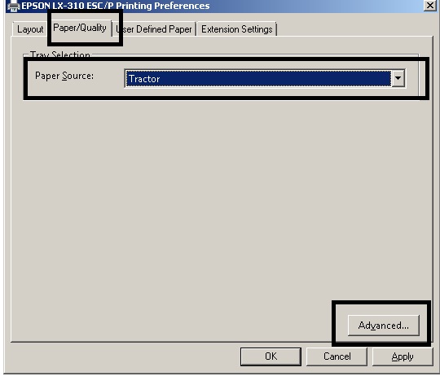This screenshot has height=376, width=440.
Task: Click blank area left of the OK button
Action: click(x=124, y=356)
